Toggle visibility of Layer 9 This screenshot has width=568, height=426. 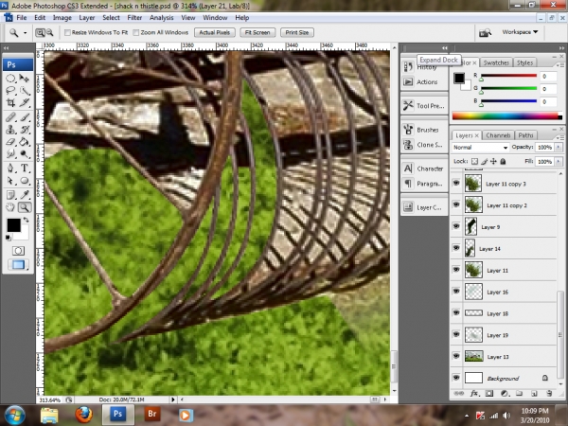[456, 226]
